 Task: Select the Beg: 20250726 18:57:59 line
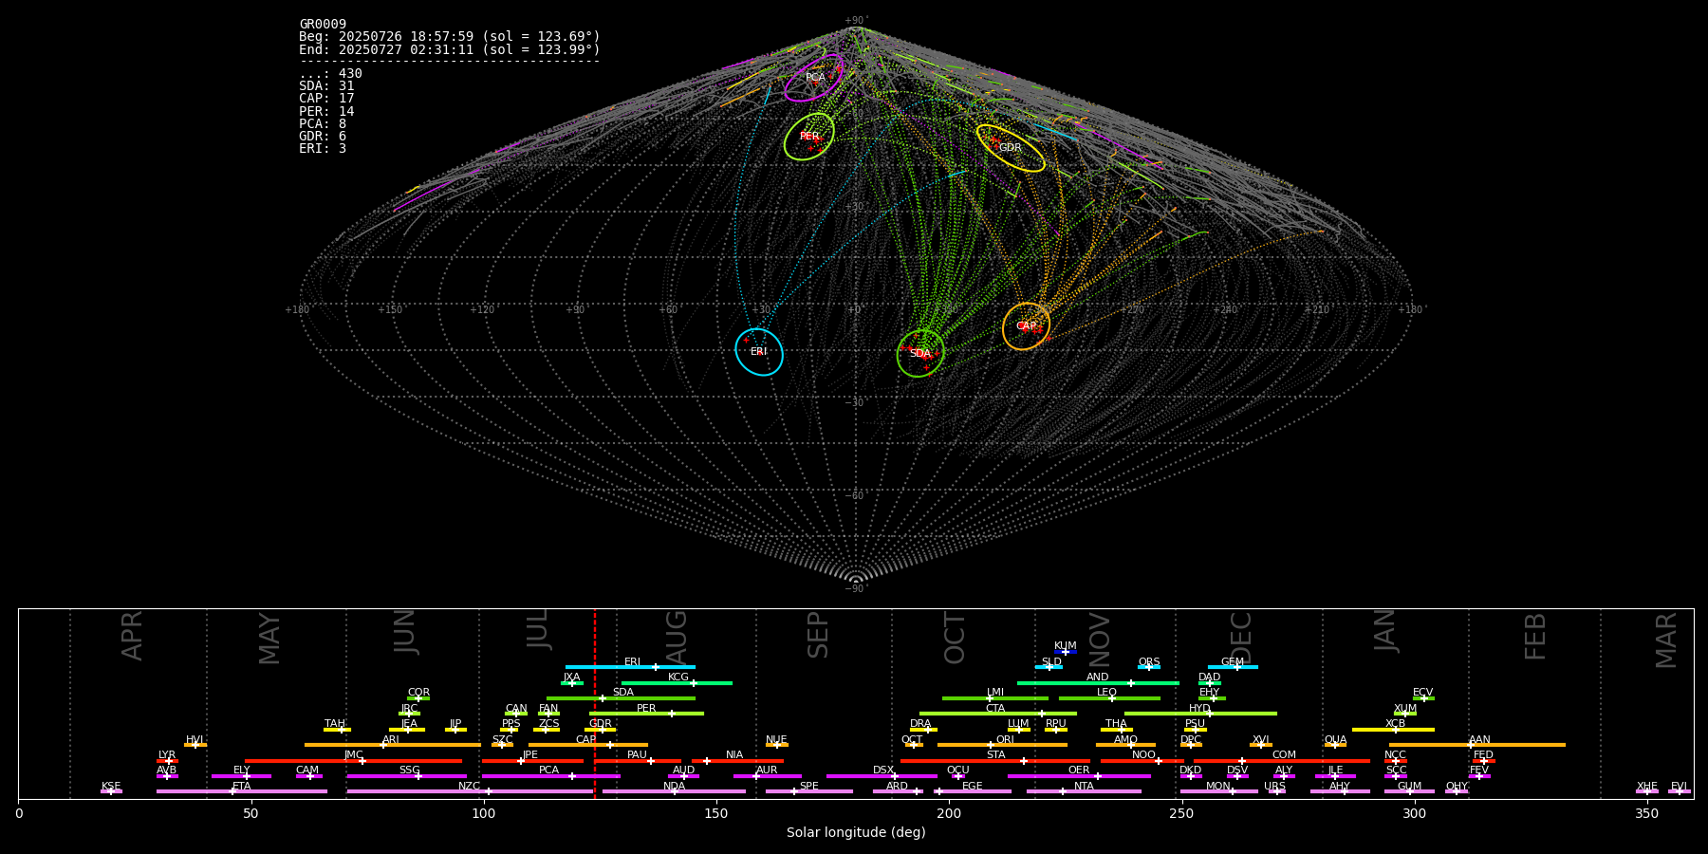tap(450, 37)
